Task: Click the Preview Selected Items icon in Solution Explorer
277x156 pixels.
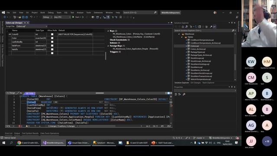Action: (214, 27)
